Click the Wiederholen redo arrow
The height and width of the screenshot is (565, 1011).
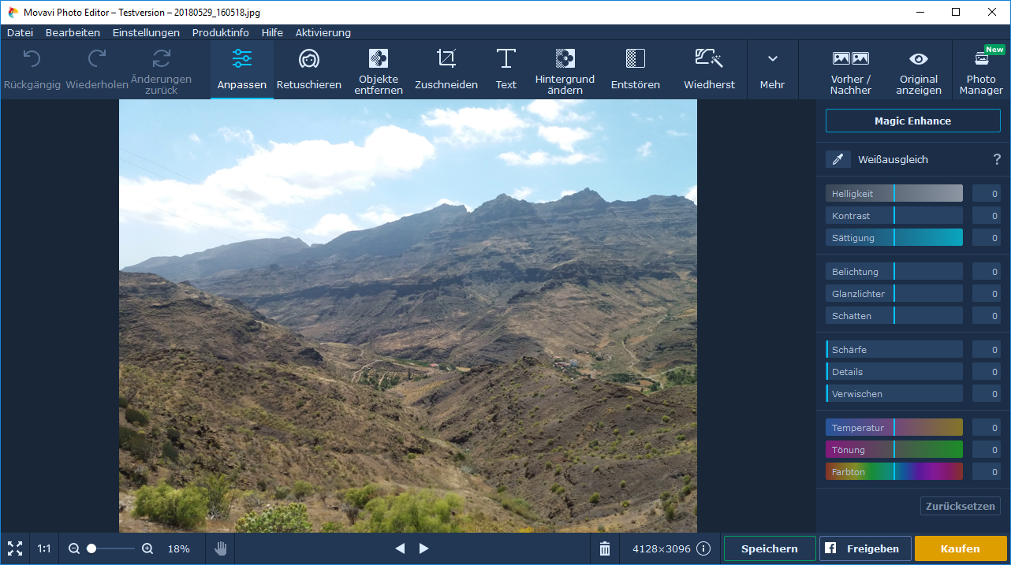(97, 59)
